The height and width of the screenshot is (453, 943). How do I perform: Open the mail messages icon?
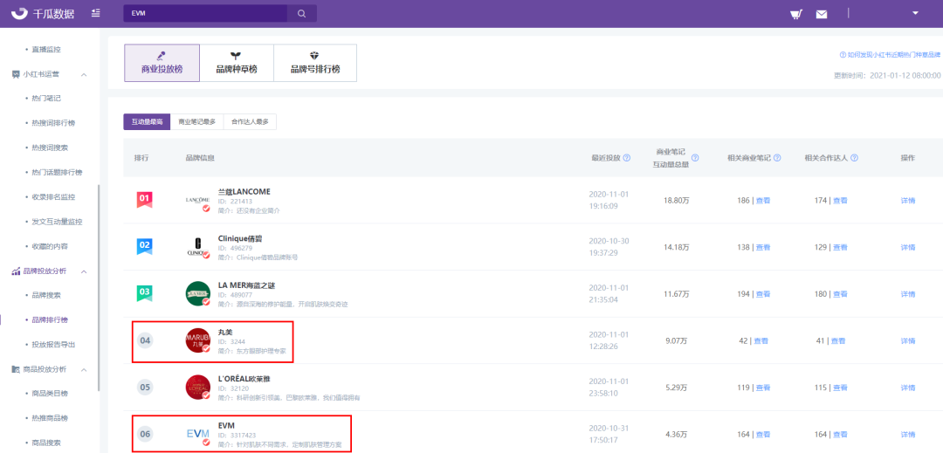pyautogui.click(x=822, y=14)
